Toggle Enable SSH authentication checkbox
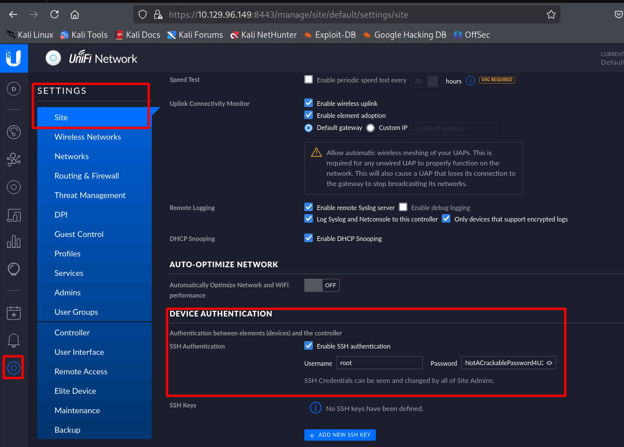Viewport: 624px width, 447px height. [x=308, y=345]
